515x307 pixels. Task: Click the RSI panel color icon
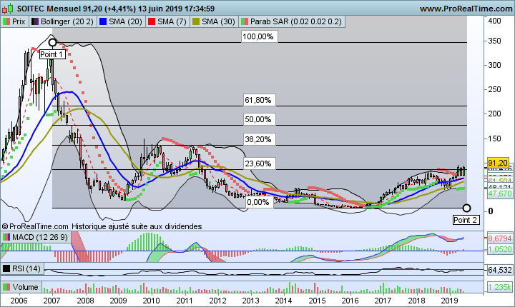point(6,268)
